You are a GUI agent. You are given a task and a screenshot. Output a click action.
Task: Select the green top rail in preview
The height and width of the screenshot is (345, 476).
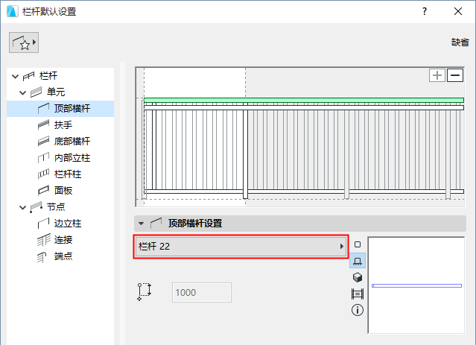point(304,100)
